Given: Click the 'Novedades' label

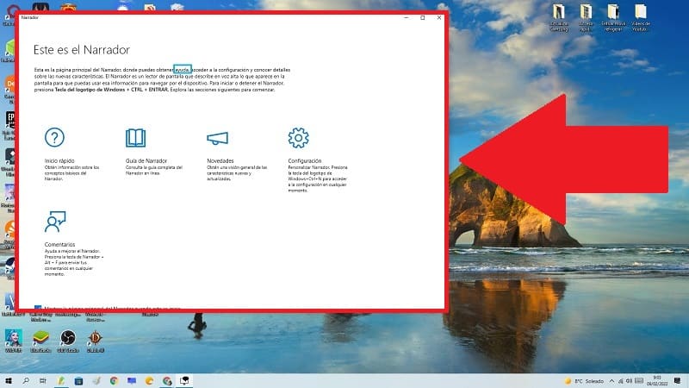Looking at the screenshot, I should pyautogui.click(x=220, y=160).
